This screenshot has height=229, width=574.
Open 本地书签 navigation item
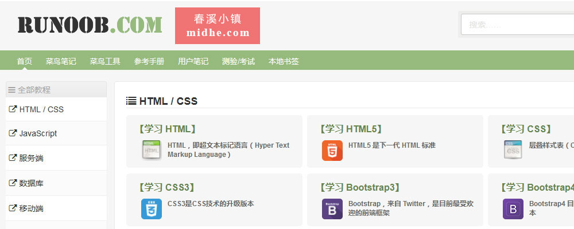(284, 61)
